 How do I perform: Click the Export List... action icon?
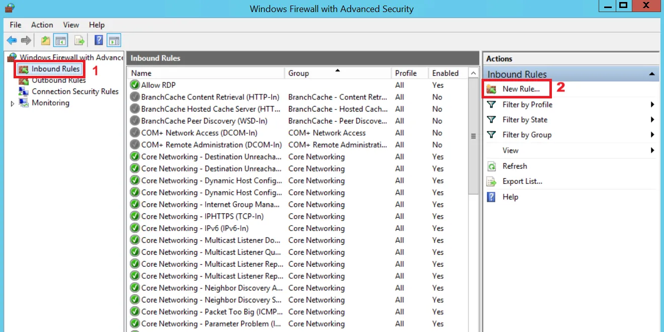point(492,182)
